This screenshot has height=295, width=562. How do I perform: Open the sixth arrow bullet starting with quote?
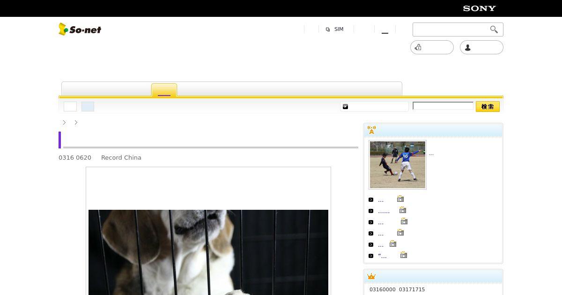point(382,256)
